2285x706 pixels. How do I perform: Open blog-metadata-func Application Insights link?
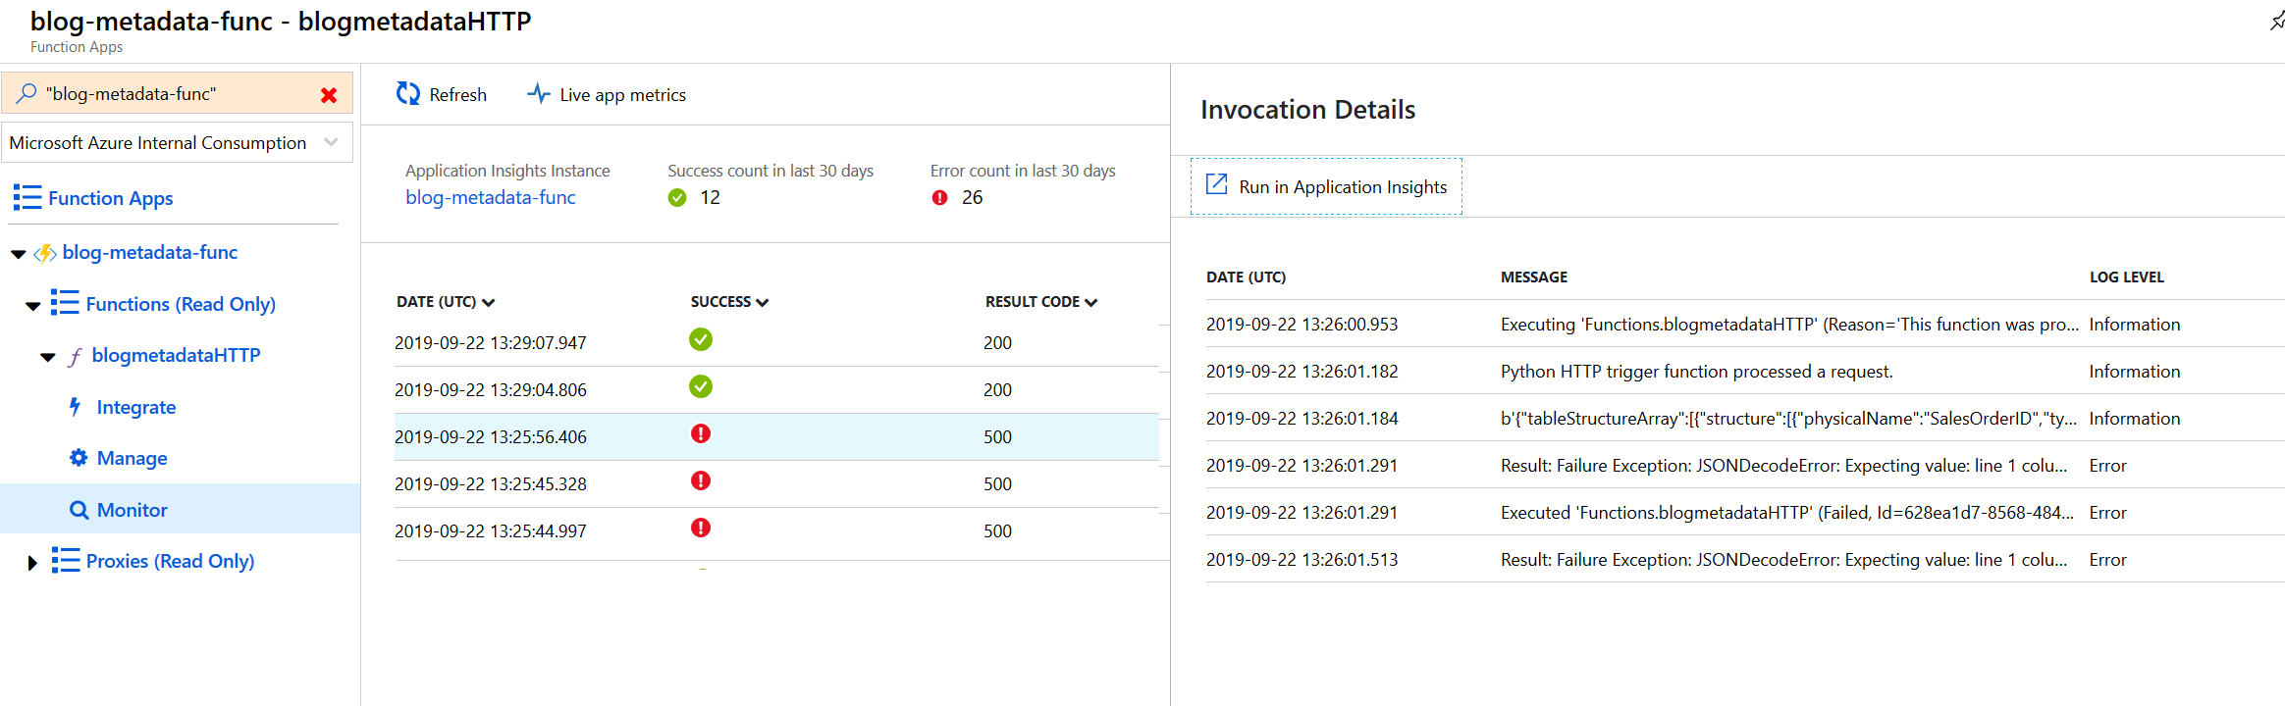pyautogui.click(x=490, y=197)
